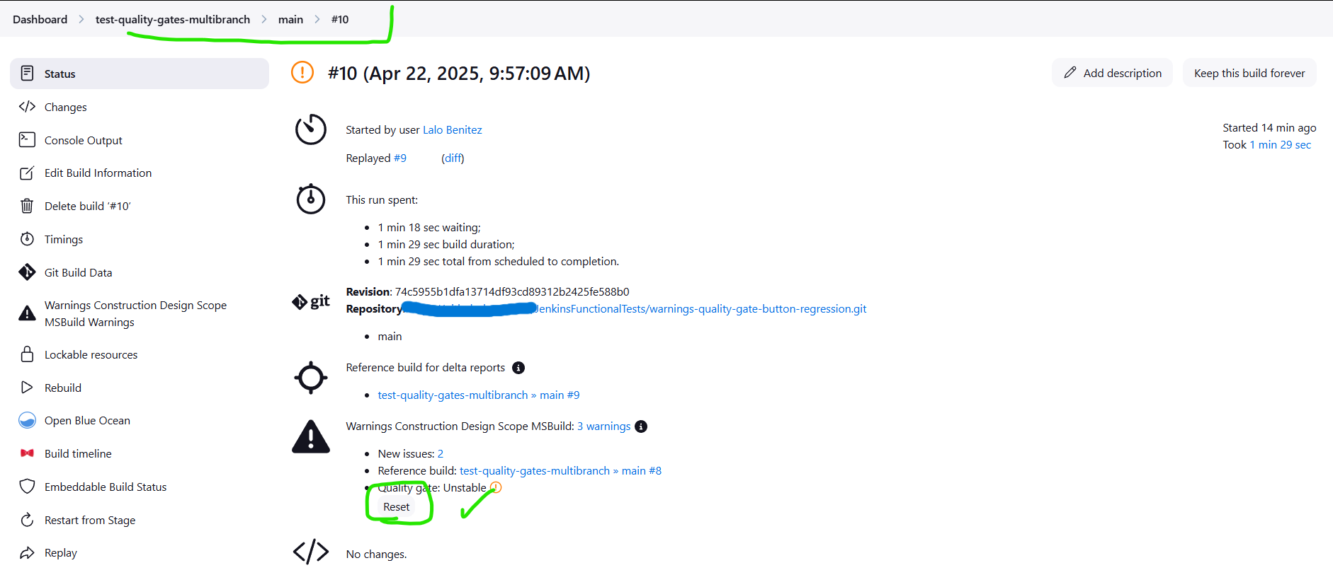1333x575 pixels.
Task: Click the Restart from Stage icon
Action: coord(27,520)
